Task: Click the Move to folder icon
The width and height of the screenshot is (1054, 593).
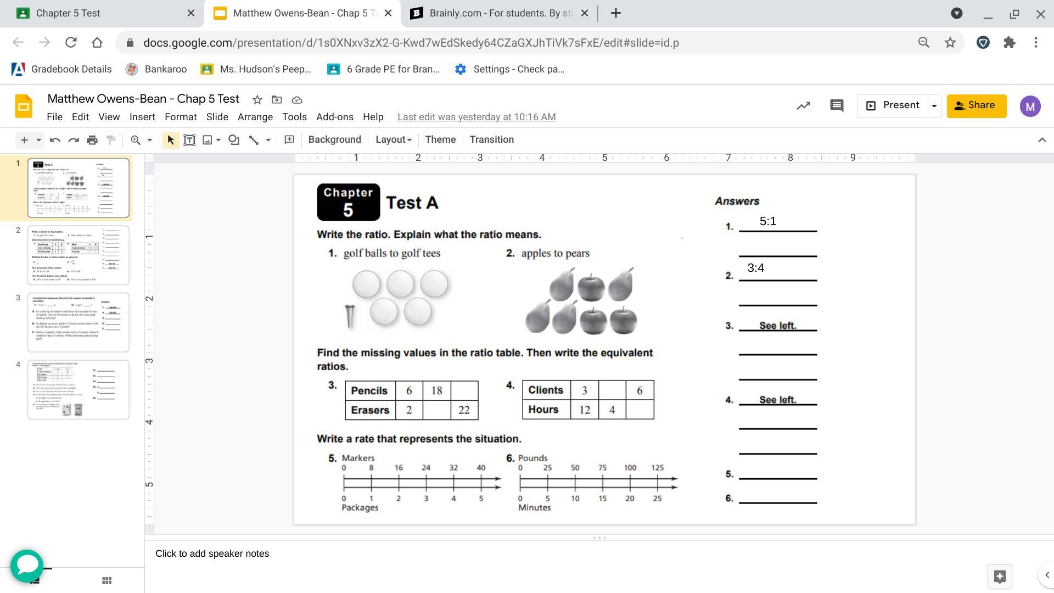Action: point(277,100)
